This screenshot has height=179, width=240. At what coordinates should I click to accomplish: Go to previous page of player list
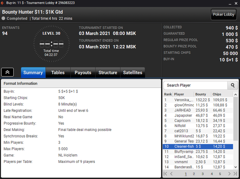(171, 174)
